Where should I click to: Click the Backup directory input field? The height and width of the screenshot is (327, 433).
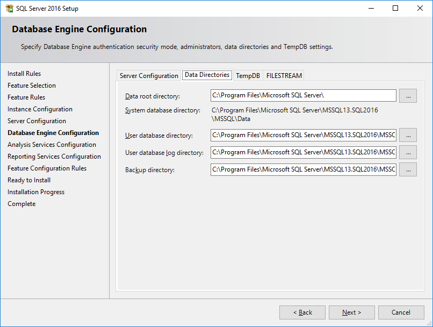(303, 169)
